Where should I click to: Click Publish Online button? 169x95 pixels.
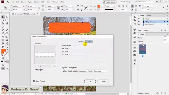(x=109, y=2)
